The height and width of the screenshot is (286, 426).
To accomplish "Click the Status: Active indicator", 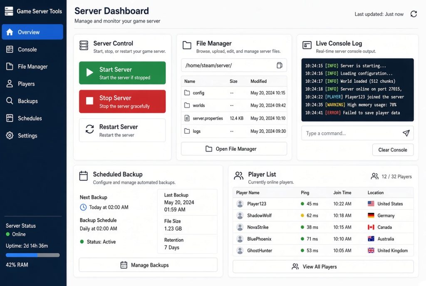I will pos(98,242).
